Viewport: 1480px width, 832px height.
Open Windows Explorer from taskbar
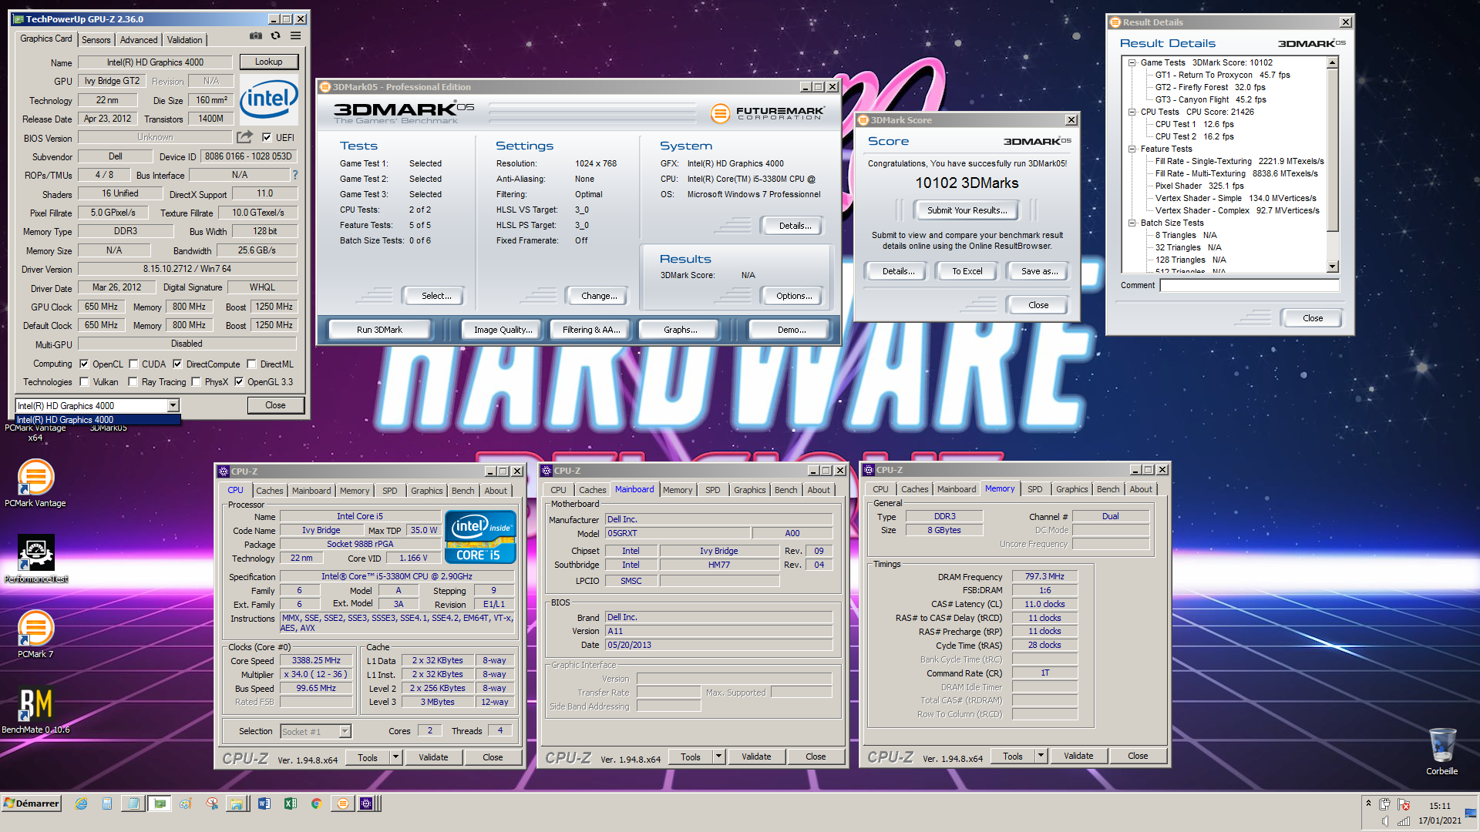point(237,803)
